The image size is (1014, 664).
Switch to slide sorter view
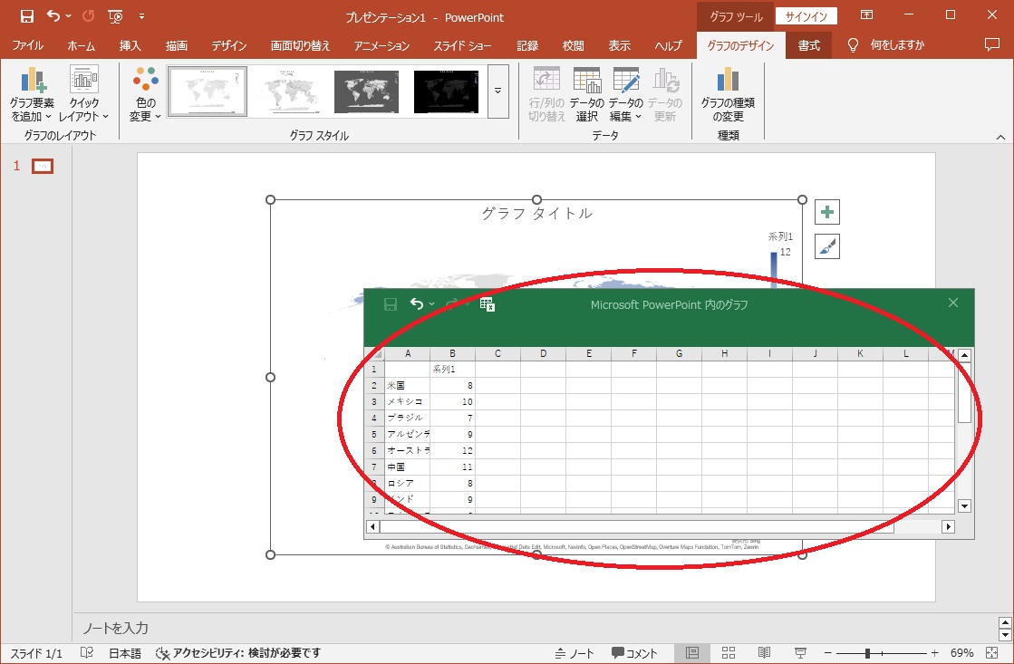728,653
